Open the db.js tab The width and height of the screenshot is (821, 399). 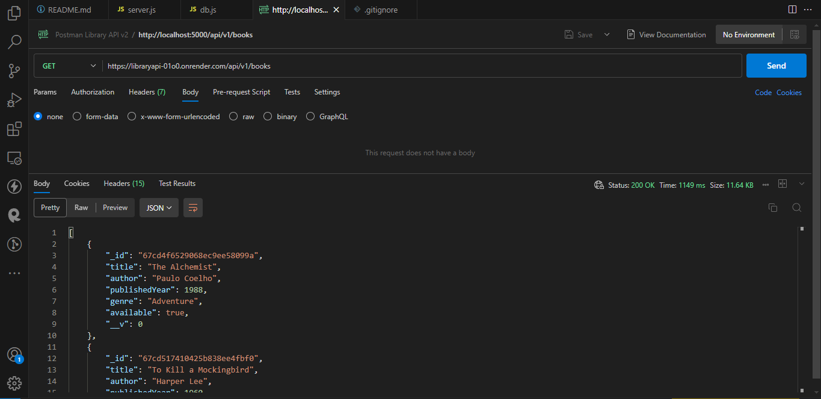click(216, 10)
